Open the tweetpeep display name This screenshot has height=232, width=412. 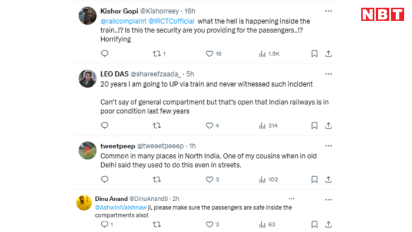118,146
